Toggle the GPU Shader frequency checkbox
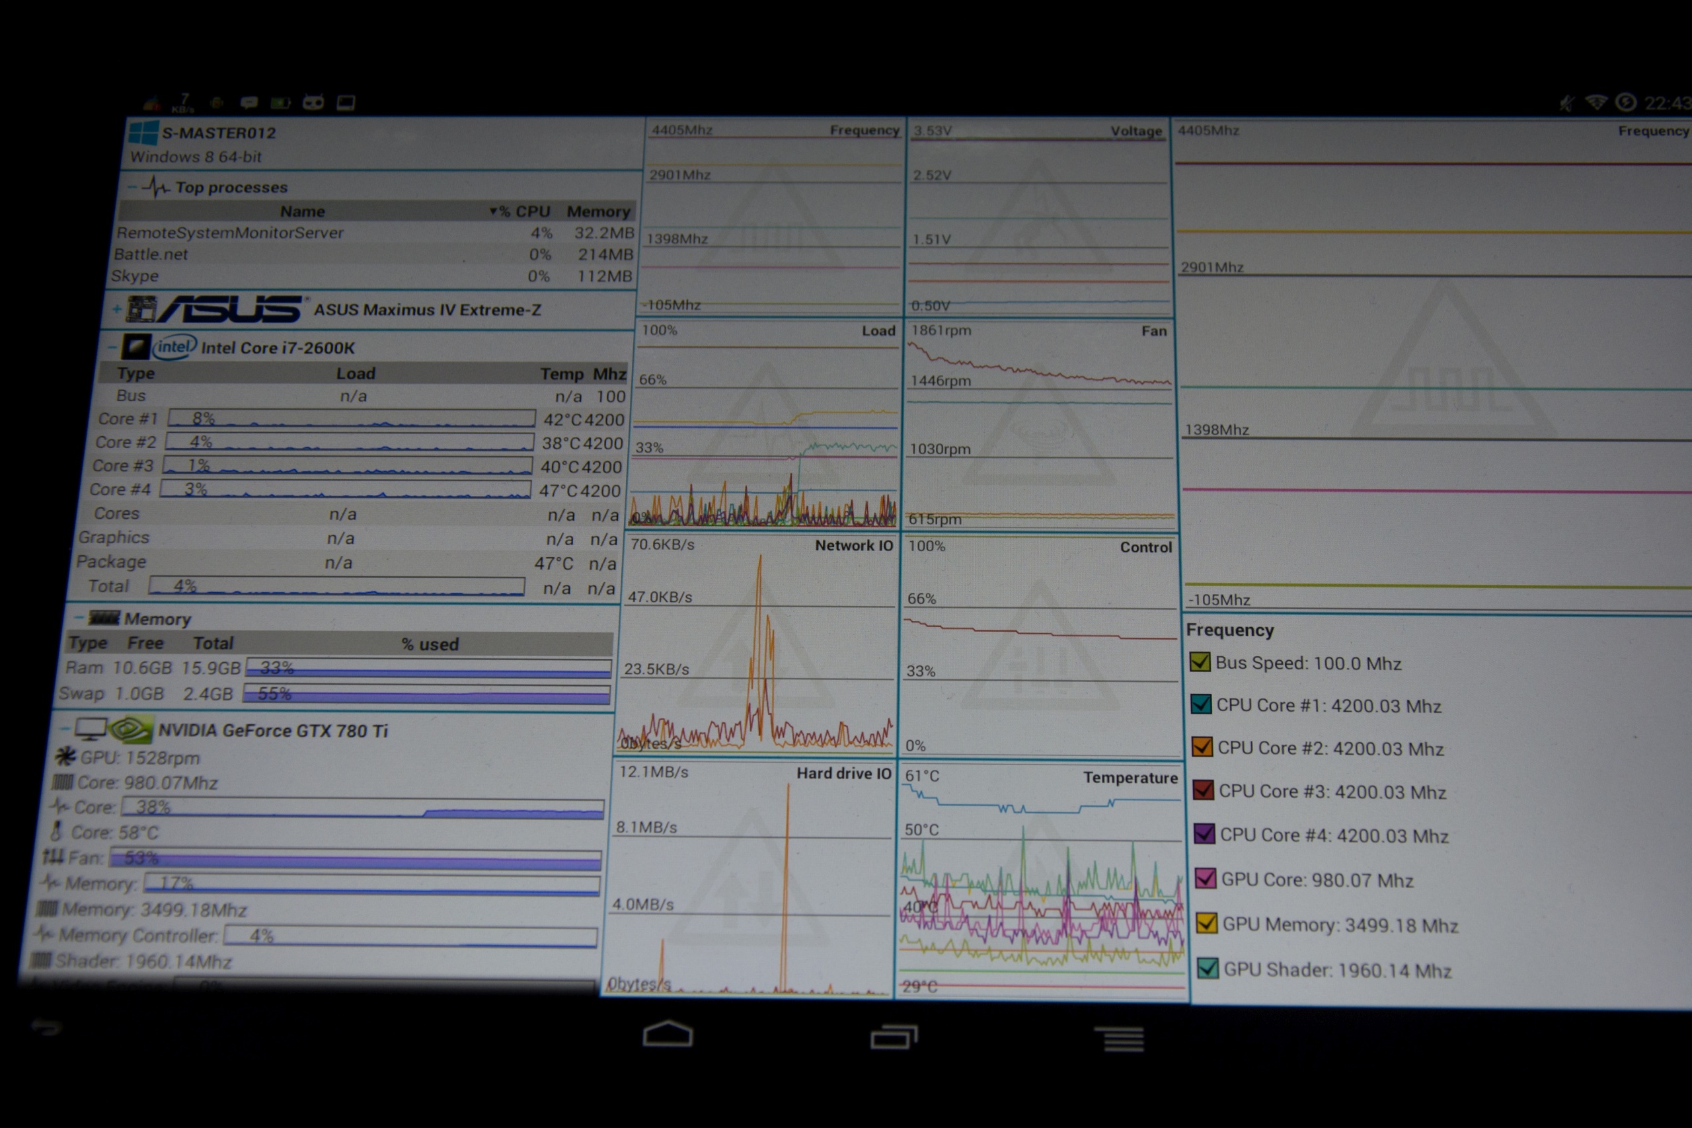 (x=1208, y=968)
